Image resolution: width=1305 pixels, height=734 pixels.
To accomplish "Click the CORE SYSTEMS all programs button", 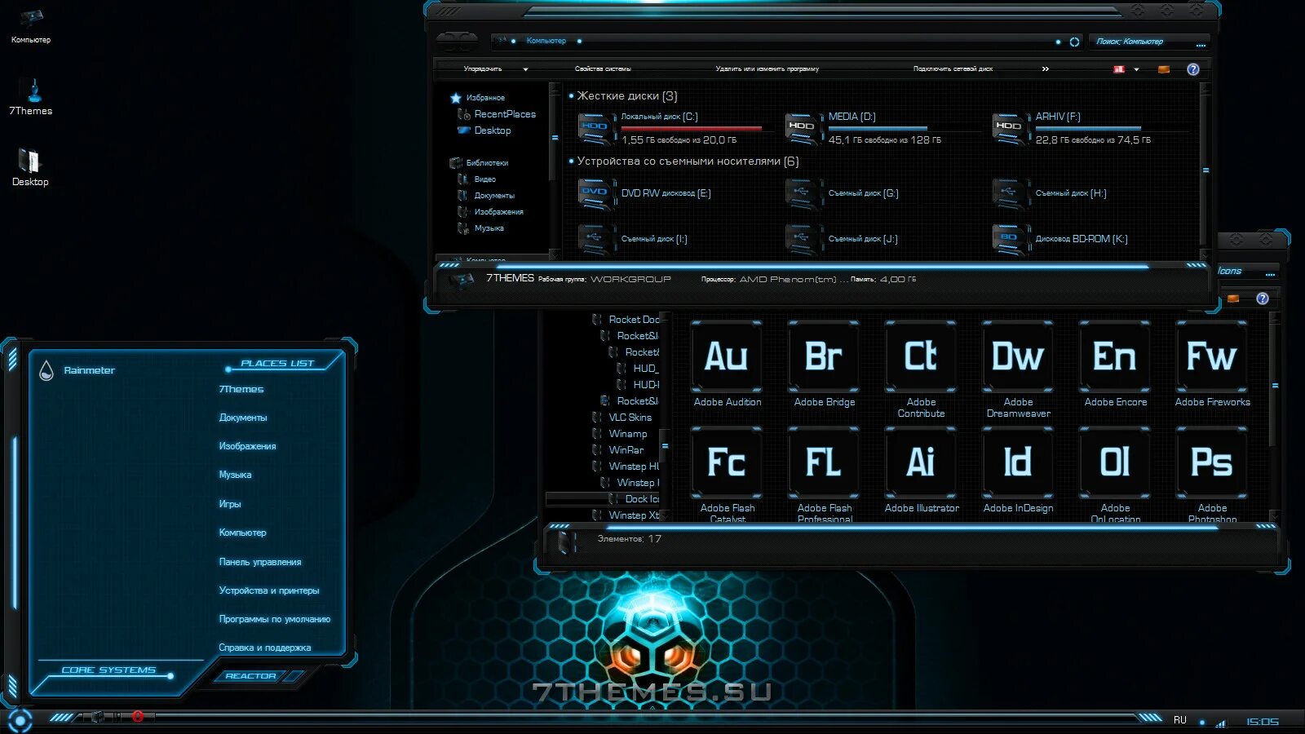I will (x=108, y=670).
